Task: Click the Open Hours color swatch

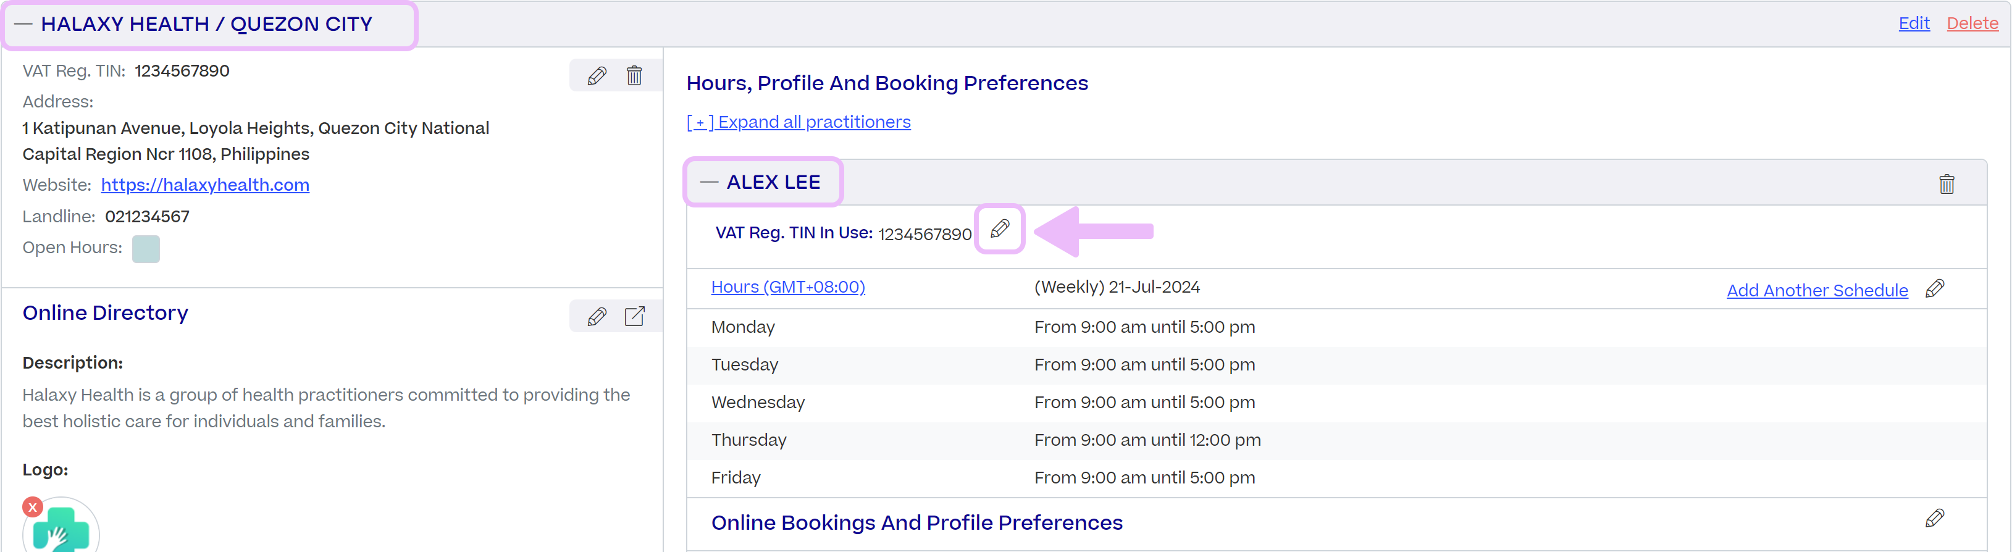Action: pyautogui.click(x=146, y=249)
